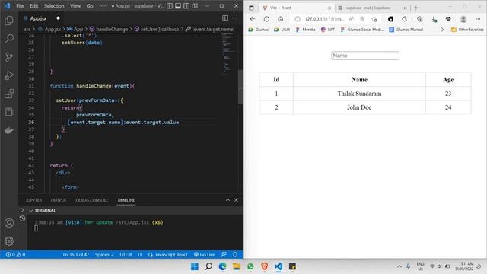Open the errors and warnings status item
The width and height of the screenshot is (487, 274).
pos(15,254)
